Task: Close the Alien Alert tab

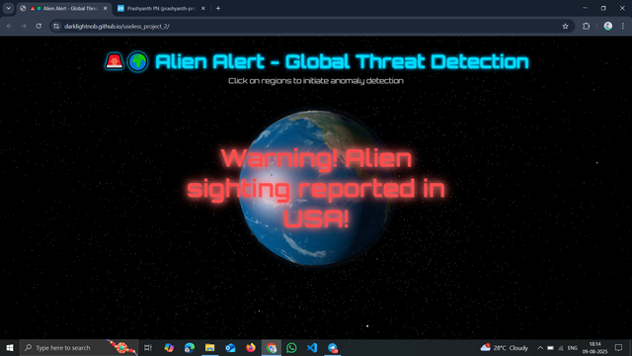Action: [106, 8]
